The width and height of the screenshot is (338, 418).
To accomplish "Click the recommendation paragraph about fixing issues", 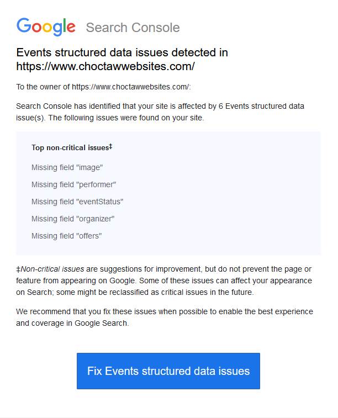I will [165, 318].
